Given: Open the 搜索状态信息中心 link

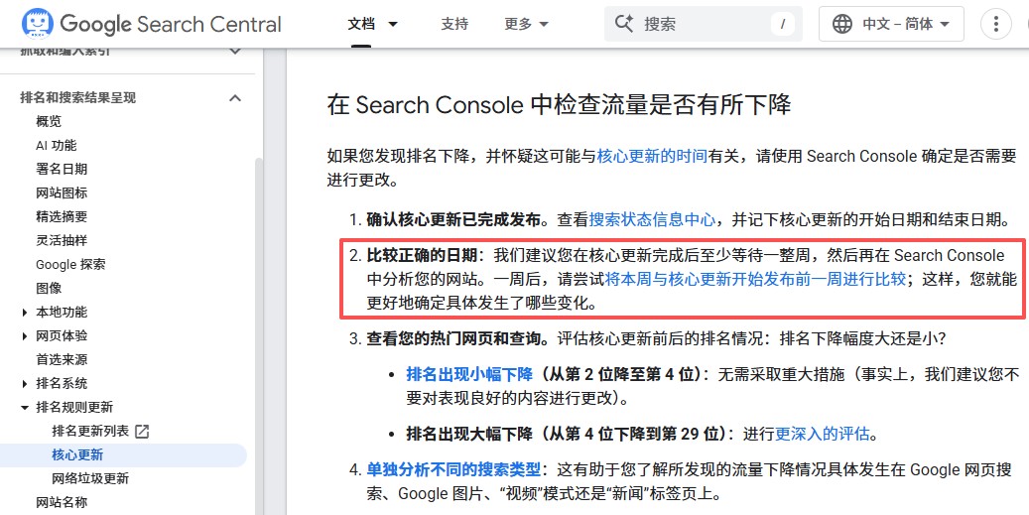Looking at the screenshot, I should click(x=652, y=219).
